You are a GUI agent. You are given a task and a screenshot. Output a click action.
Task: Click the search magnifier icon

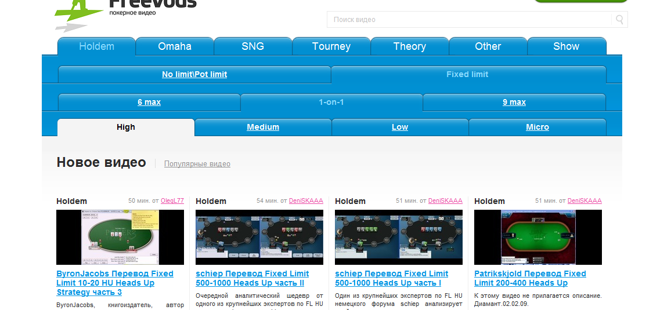coord(619,20)
